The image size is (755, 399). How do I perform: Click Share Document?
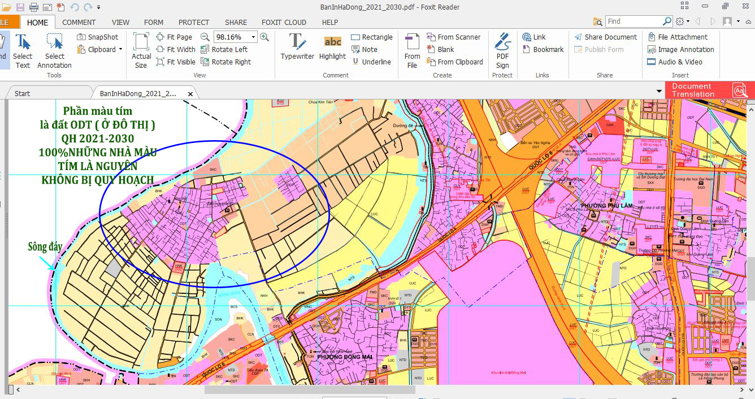pyautogui.click(x=605, y=37)
